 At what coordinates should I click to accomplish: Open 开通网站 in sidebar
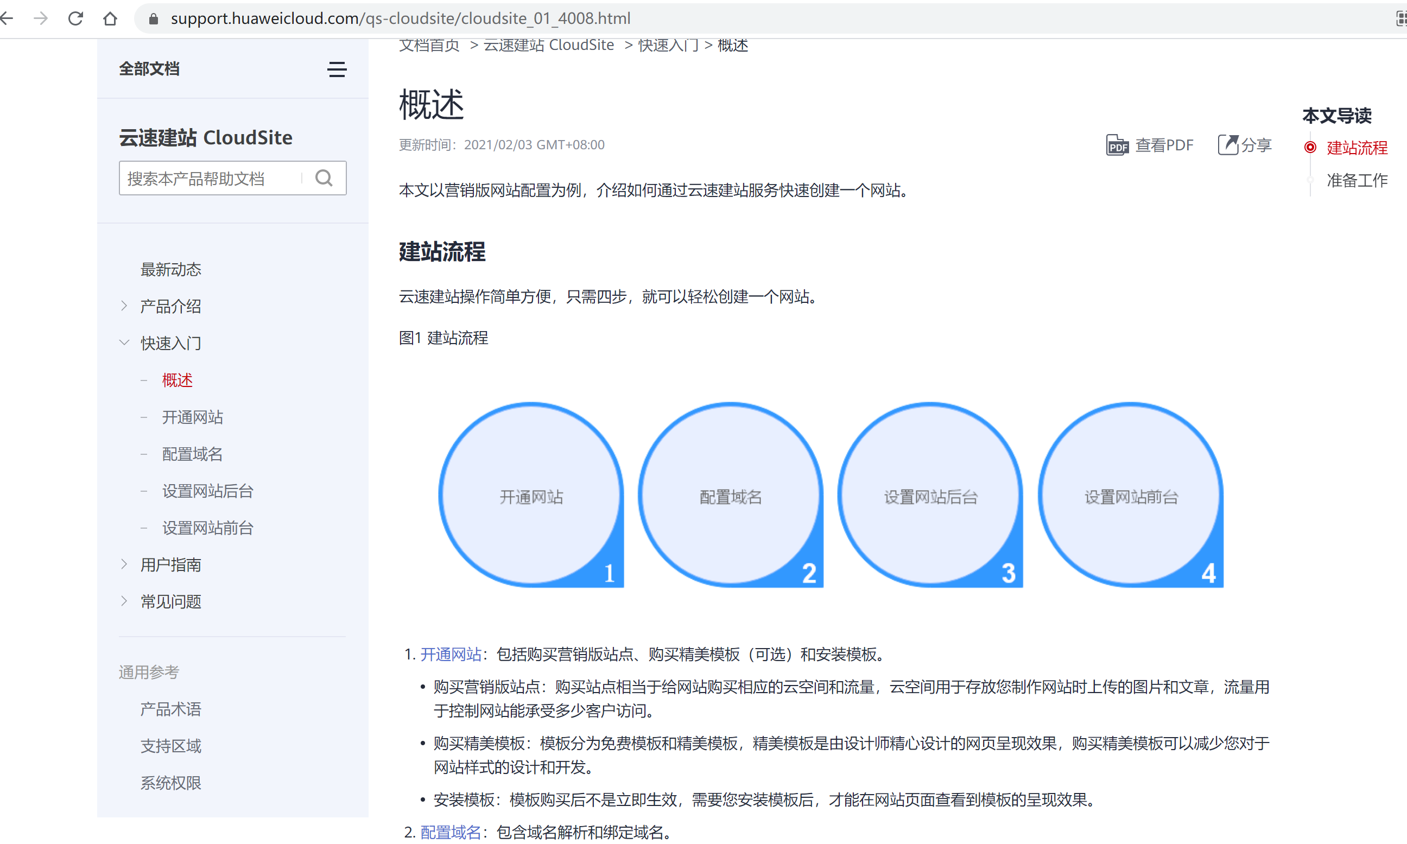coord(192,417)
